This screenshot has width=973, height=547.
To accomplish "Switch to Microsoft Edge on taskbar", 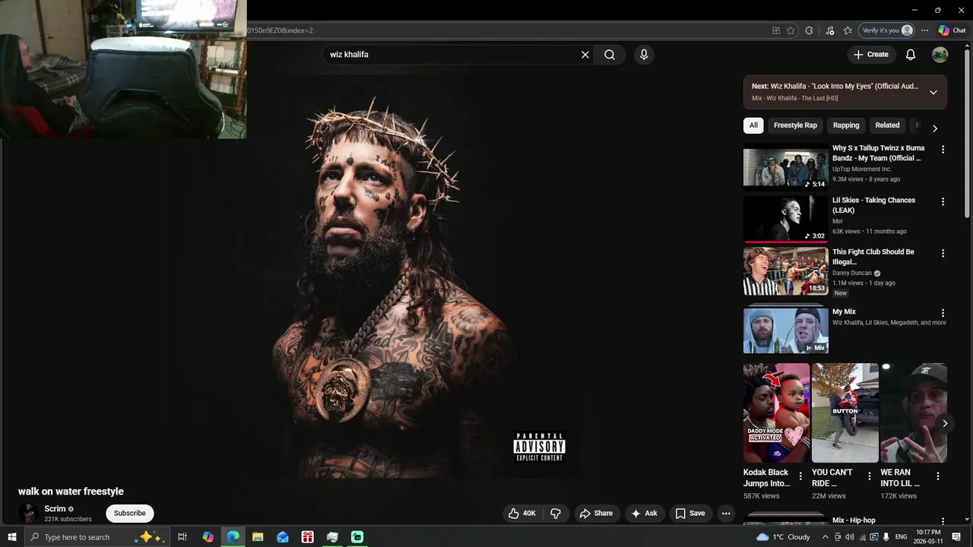I will point(233,537).
